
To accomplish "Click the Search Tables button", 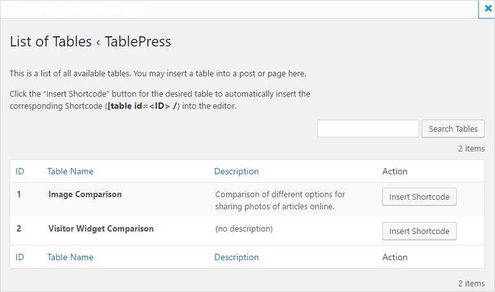I will click(x=453, y=129).
